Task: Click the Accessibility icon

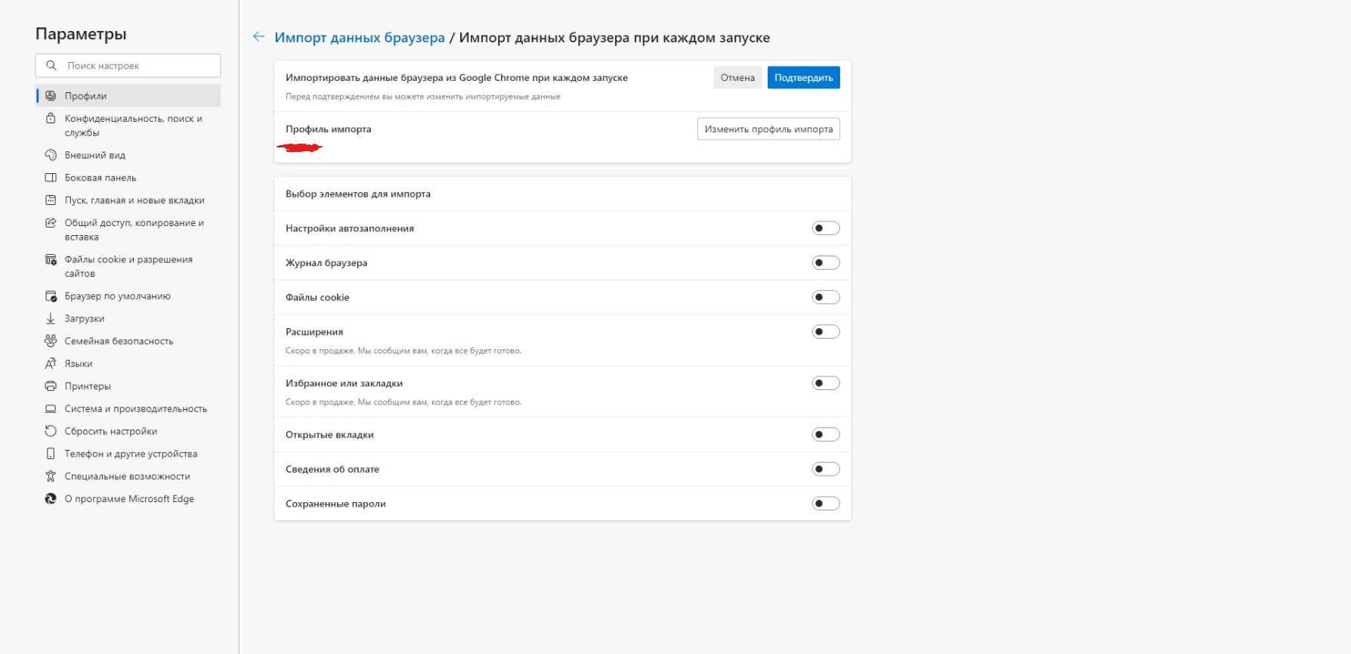Action: pyautogui.click(x=51, y=476)
